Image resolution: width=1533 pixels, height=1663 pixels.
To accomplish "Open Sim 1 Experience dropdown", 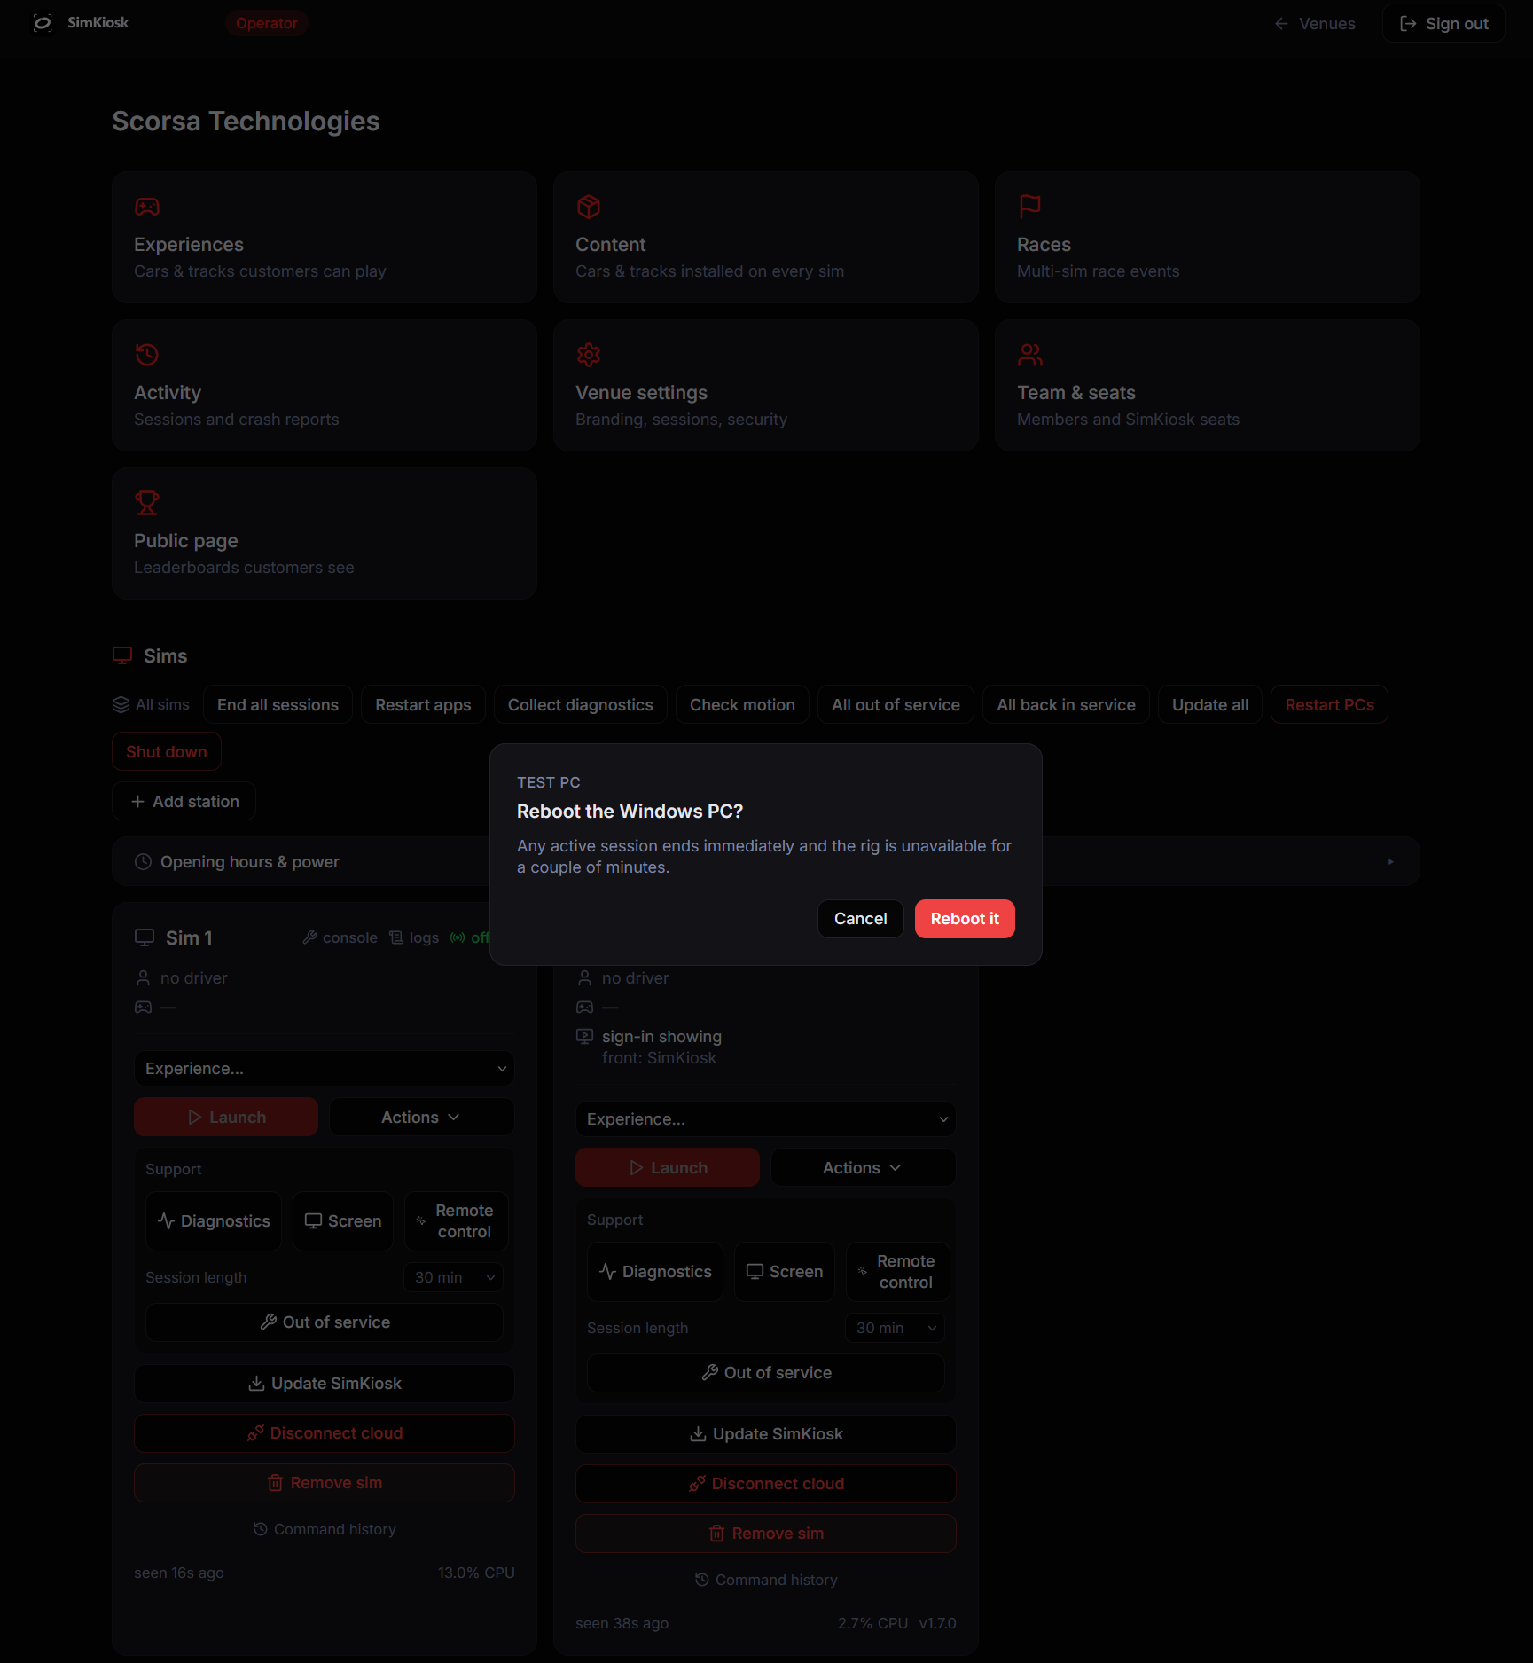I will (325, 1069).
